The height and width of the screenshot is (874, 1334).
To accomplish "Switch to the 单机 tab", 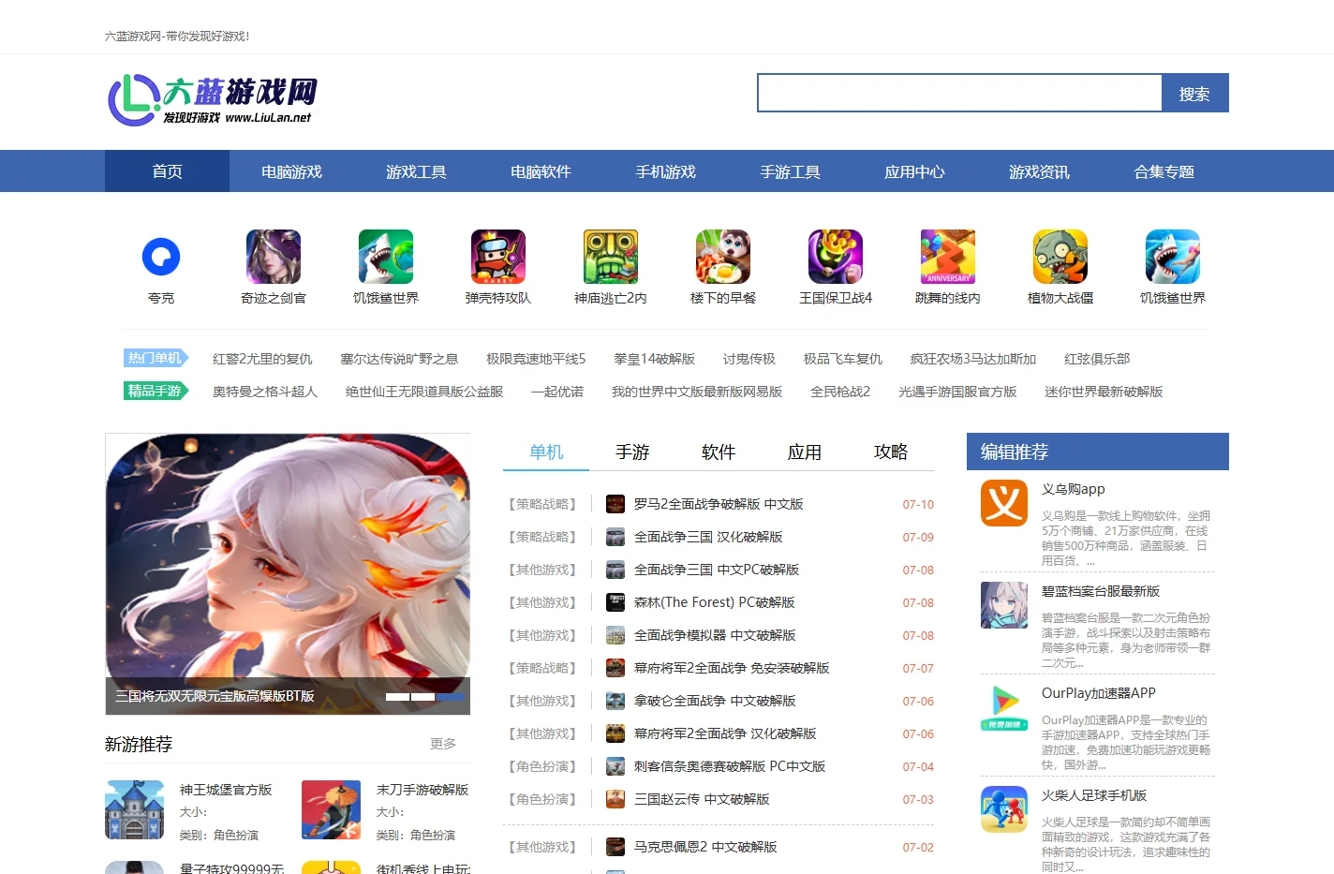I will [x=546, y=452].
